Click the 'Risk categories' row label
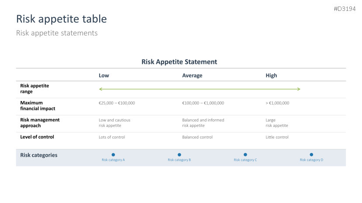 click(39, 155)
